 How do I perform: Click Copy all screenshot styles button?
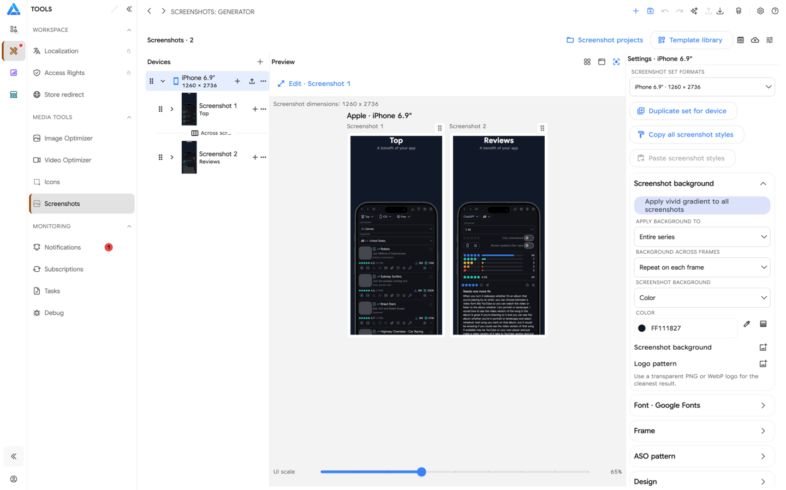click(x=687, y=135)
